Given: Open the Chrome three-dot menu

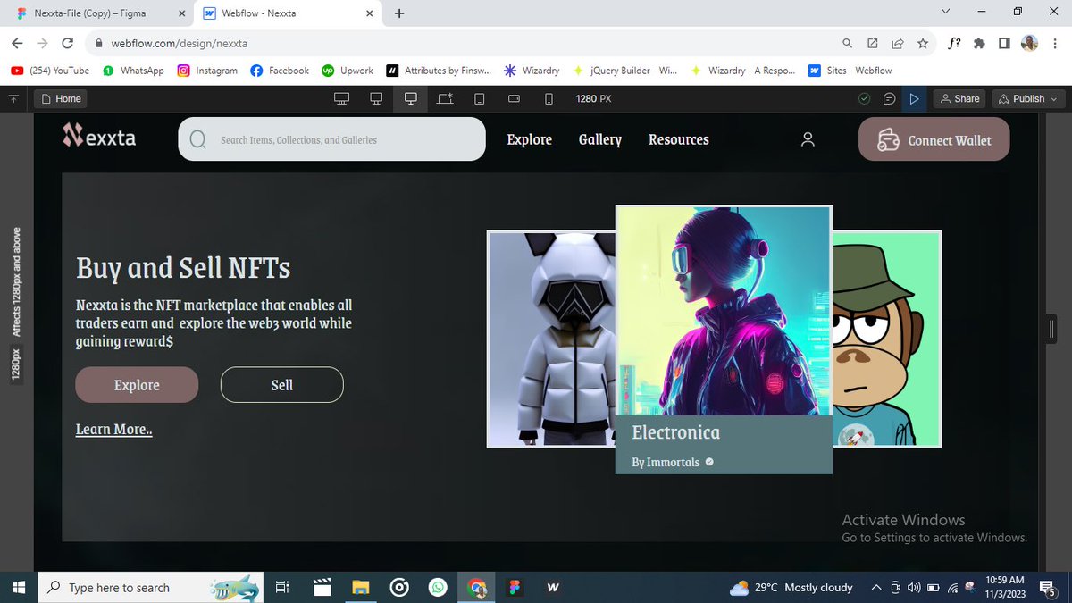Looking at the screenshot, I should tap(1055, 43).
